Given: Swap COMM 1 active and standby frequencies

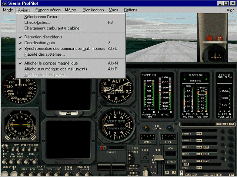Looking at the screenshot, I should pos(199,133).
